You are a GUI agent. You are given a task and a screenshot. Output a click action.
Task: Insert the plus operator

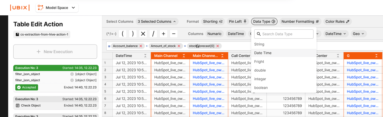[x=164, y=34]
